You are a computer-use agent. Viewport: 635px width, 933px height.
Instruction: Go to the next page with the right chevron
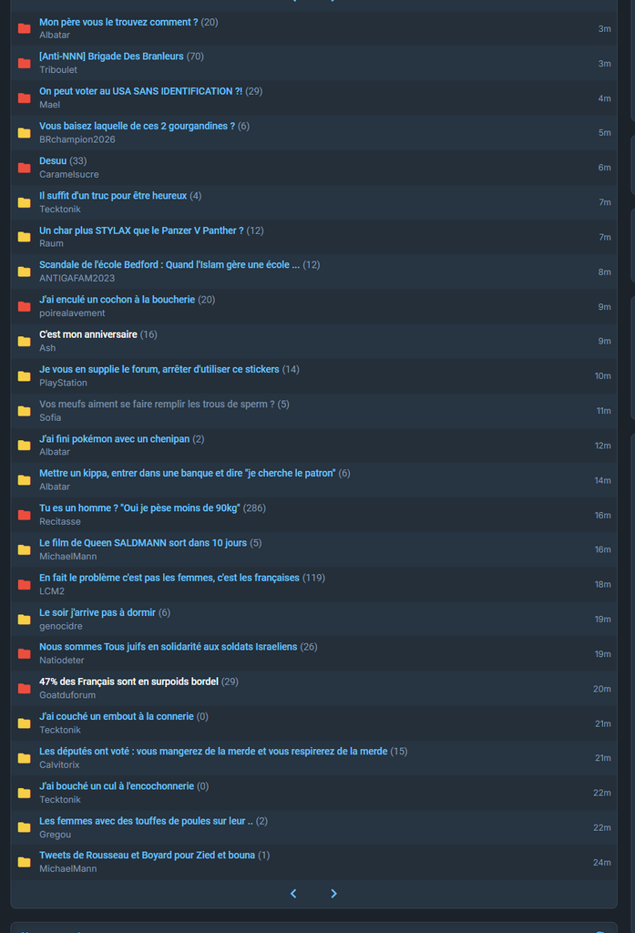[x=333, y=894]
